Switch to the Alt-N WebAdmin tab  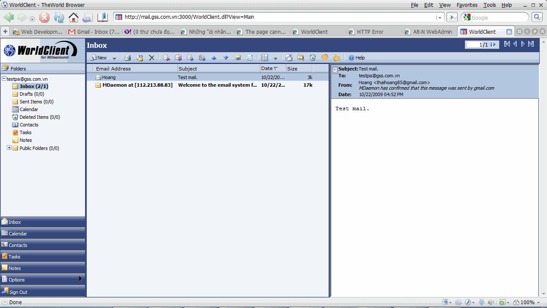429,32
